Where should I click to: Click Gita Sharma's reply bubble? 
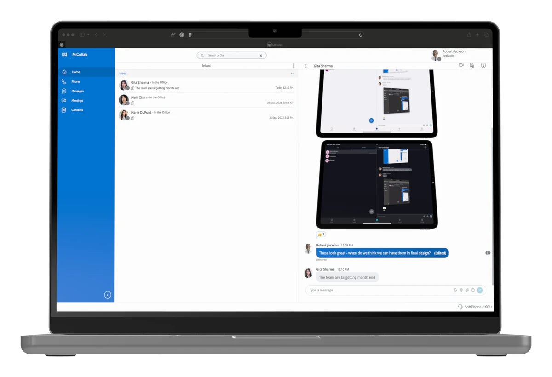pos(347,277)
